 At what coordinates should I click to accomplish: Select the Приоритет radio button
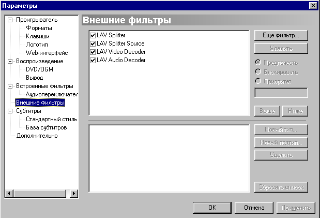tap(258, 81)
